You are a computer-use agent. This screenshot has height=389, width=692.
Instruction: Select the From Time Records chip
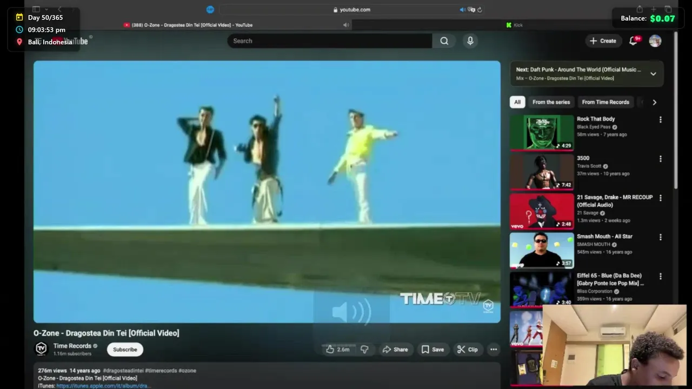coord(605,102)
